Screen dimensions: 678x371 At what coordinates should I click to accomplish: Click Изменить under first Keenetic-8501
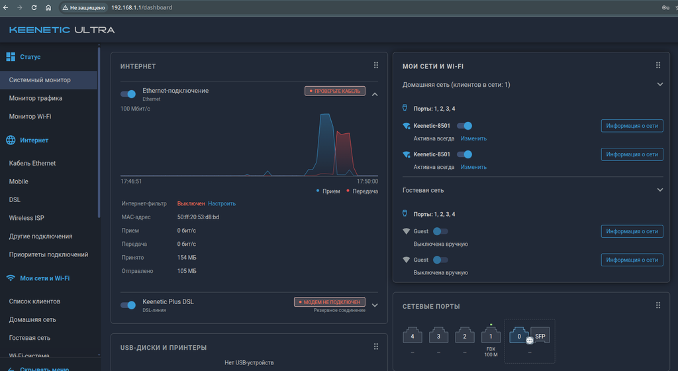(473, 138)
